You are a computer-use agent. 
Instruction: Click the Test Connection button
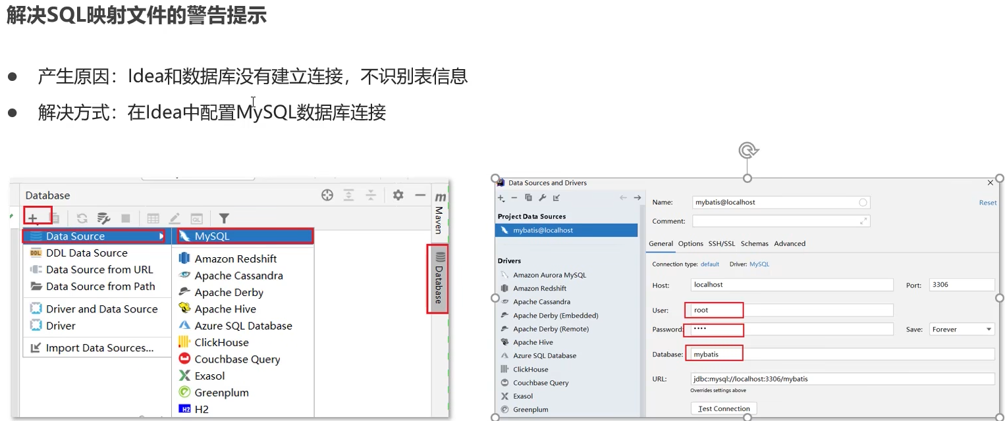pyautogui.click(x=724, y=409)
